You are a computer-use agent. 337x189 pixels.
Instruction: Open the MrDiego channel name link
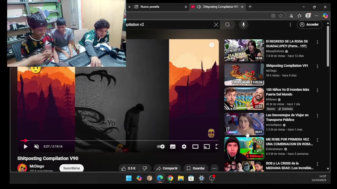[x=37, y=166]
